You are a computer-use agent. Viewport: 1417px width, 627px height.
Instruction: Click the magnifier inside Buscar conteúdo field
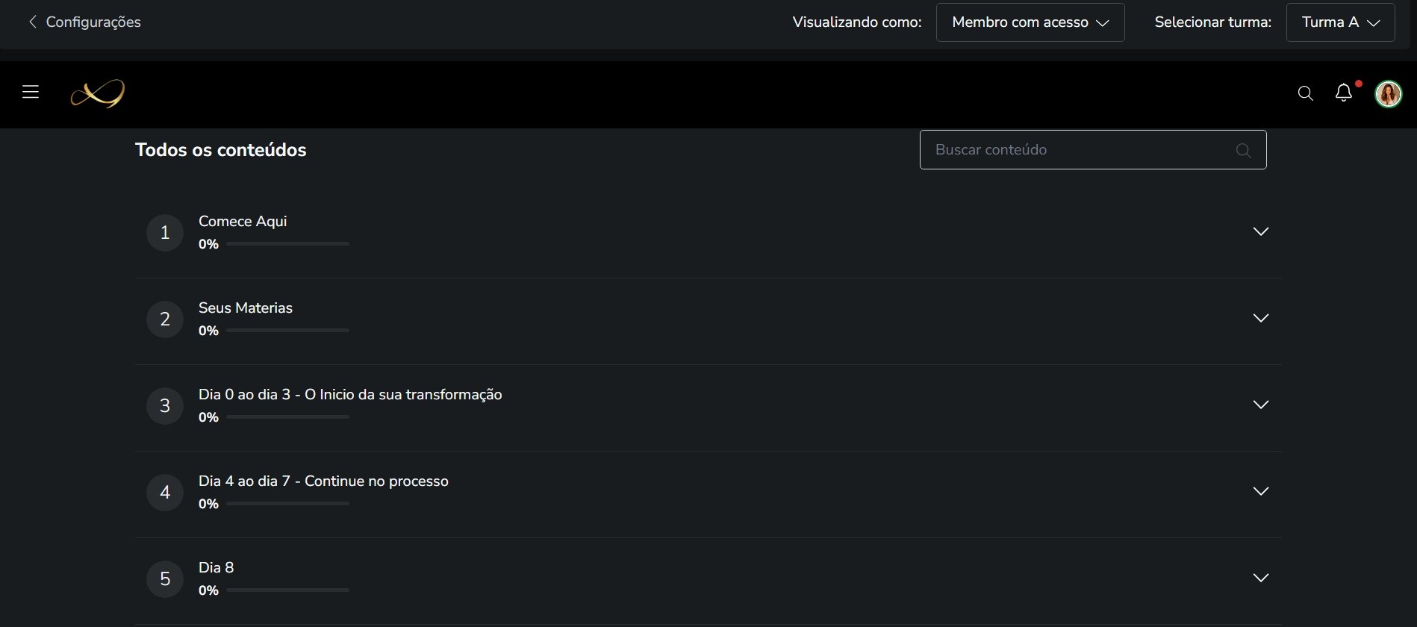click(x=1244, y=150)
